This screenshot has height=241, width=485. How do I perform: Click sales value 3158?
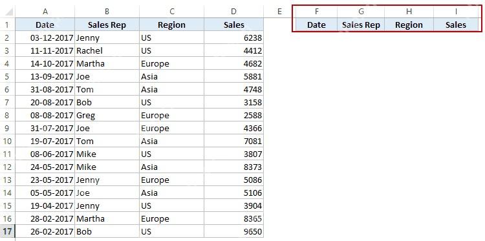click(x=234, y=102)
